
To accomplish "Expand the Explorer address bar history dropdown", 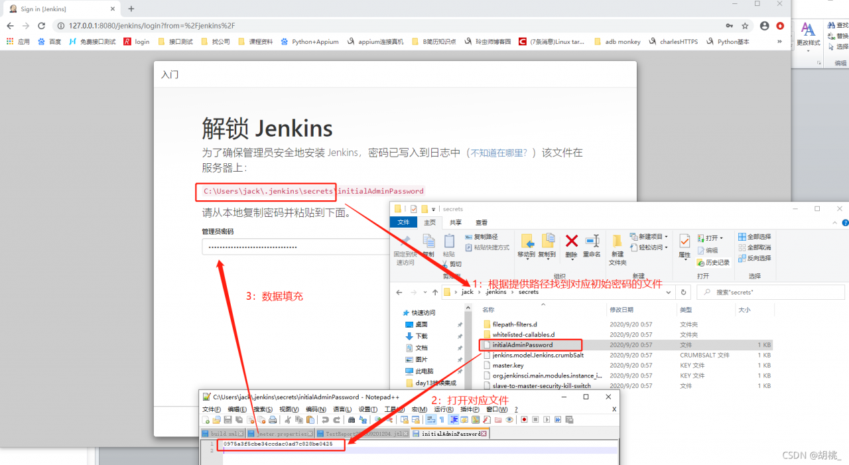I will pyautogui.click(x=668, y=293).
